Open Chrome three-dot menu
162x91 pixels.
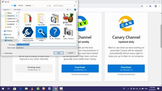[159, 6]
